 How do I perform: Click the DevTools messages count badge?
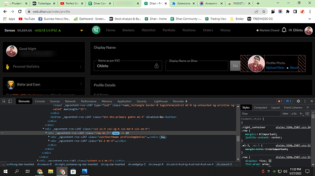click(289, 101)
